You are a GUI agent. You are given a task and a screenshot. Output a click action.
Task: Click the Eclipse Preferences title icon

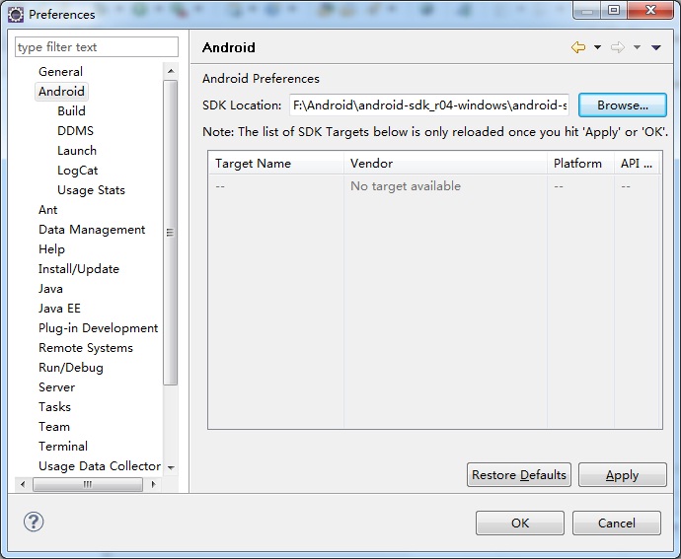[x=16, y=15]
